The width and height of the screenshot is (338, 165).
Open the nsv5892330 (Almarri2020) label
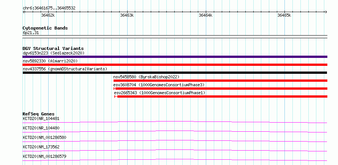50,61
